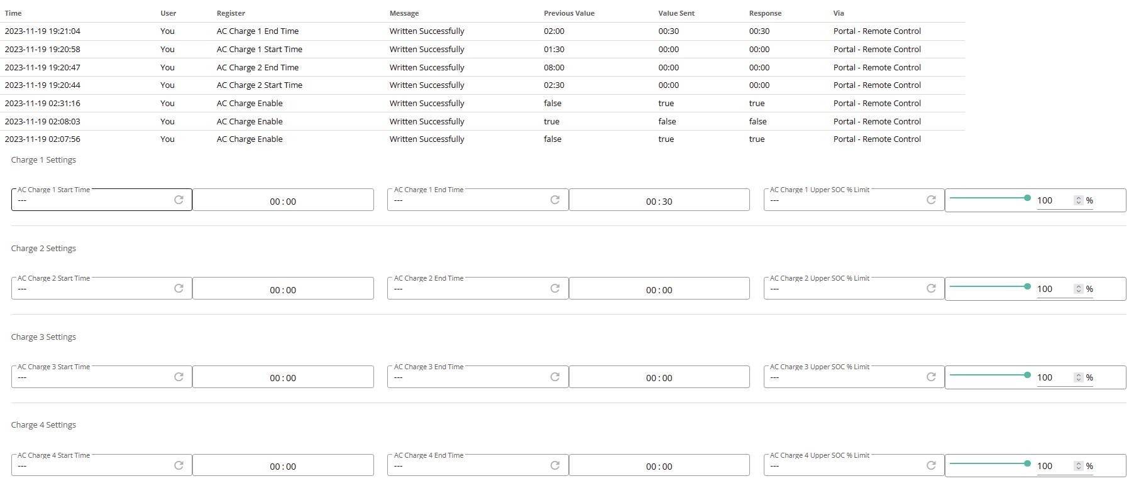This screenshot has height=481, width=1129.
Task: Click the AC Charge 3 SOC value 100
Action: 1045,377
